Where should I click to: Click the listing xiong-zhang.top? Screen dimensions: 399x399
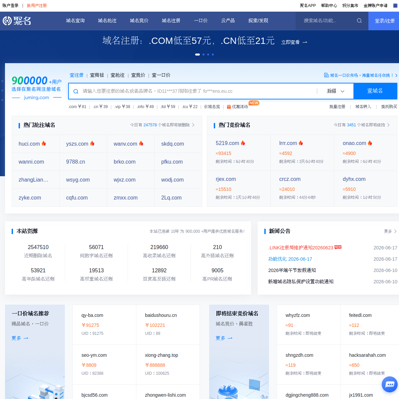click(162, 355)
